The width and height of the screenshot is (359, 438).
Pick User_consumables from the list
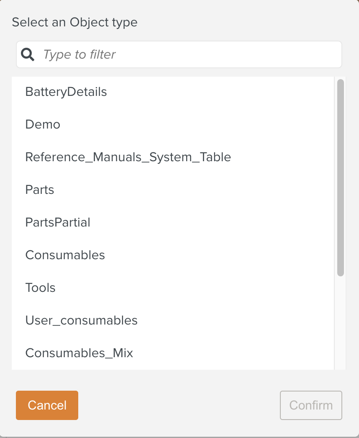(81, 320)
